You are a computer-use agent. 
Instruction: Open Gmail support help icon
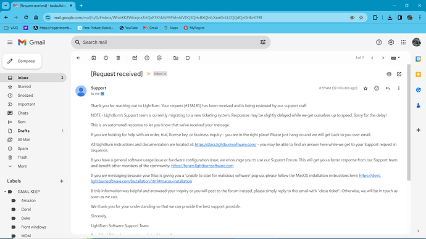coord(378,43)
